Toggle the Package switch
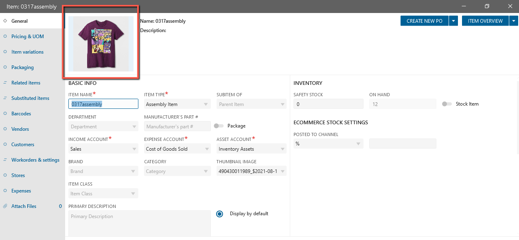The height and width of the screenshot is (240, 519). 219,126
